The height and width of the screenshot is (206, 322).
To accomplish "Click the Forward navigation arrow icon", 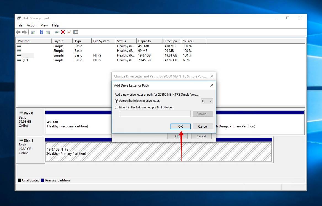I will click(x=25, y=32).
